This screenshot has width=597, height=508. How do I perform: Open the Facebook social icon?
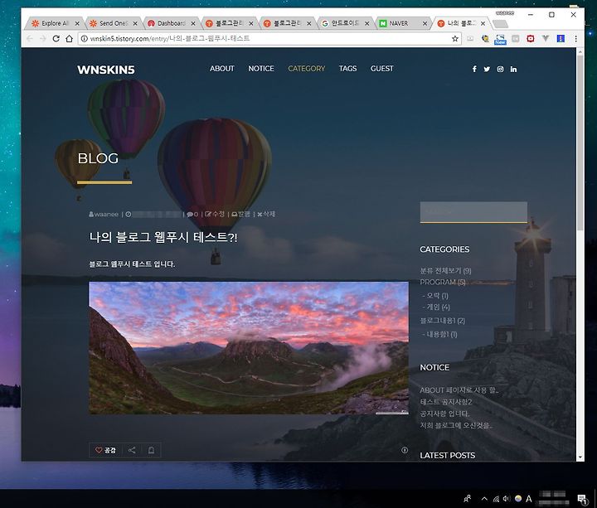click(x=474, y=69)
